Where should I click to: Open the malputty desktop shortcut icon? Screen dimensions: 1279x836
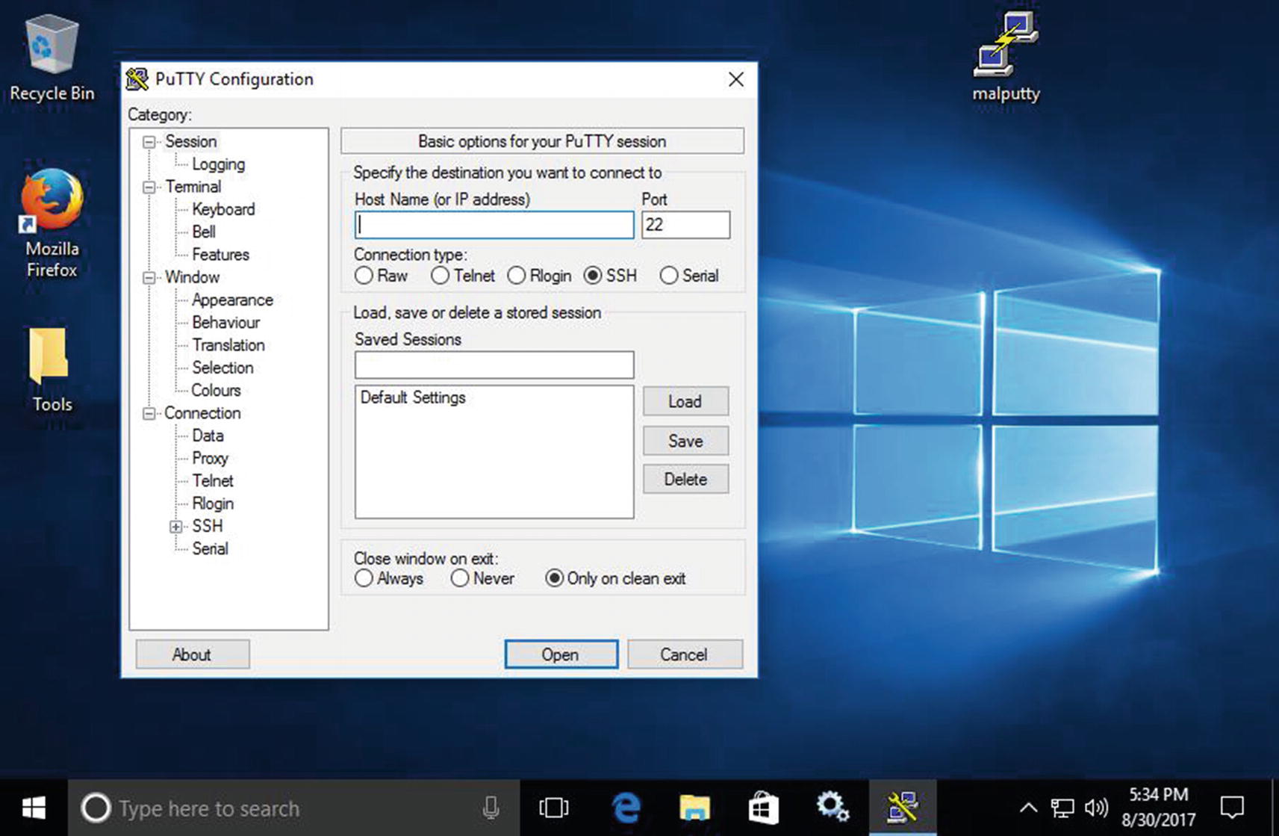point(1006,47)
